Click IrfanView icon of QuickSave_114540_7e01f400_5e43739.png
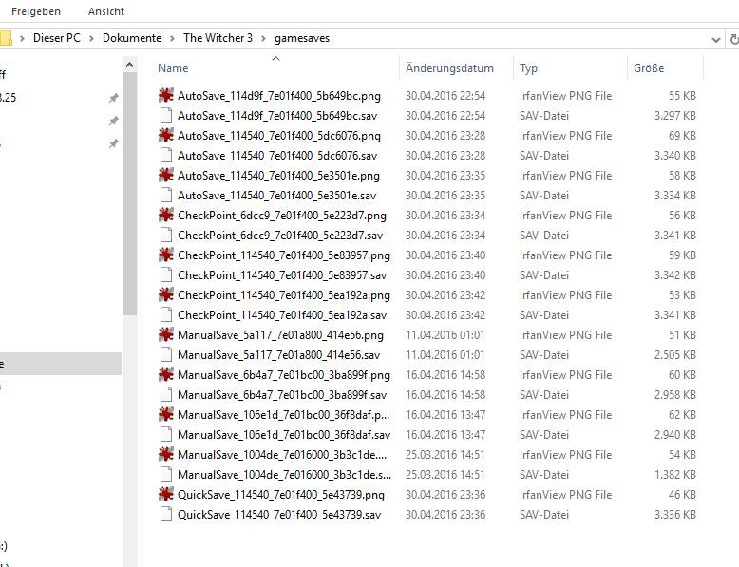 click(x=165, y=495)
